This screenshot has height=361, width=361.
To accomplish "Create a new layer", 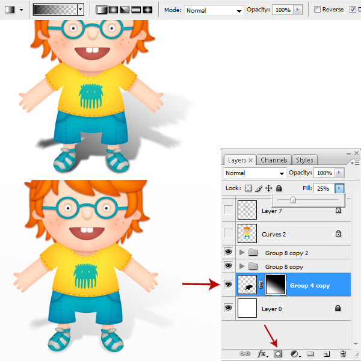I will pyautogui.click(x=327, y=354).
